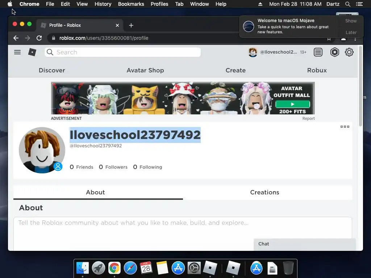The height and width of the screenshot is (278, 371).
Task: Click the page vertical scrollbar
Action: point(360,86)
